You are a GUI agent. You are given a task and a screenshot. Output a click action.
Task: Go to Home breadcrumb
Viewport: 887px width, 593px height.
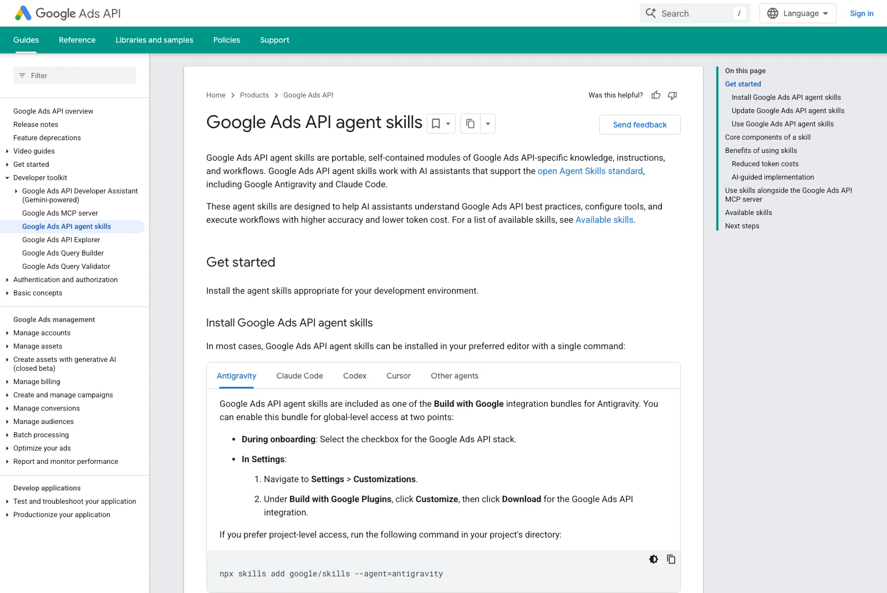pos(216,95)
